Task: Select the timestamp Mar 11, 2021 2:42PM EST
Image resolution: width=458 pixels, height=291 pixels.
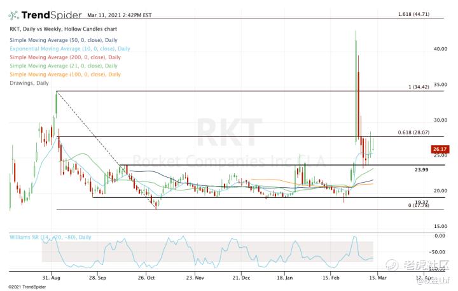Action: pyautogui.click(x=119, y=15)
